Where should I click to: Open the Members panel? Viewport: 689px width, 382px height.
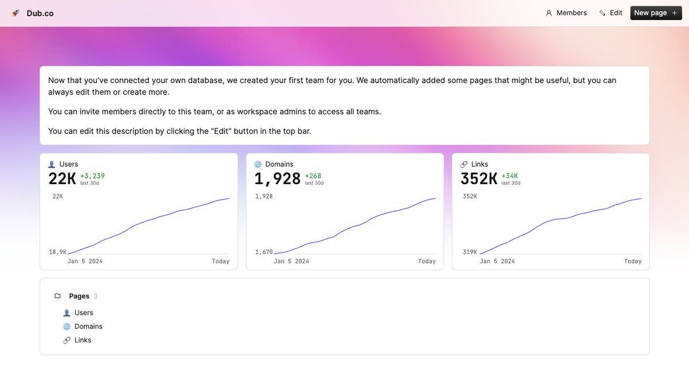pyautogui.click(x=566, y=13)
